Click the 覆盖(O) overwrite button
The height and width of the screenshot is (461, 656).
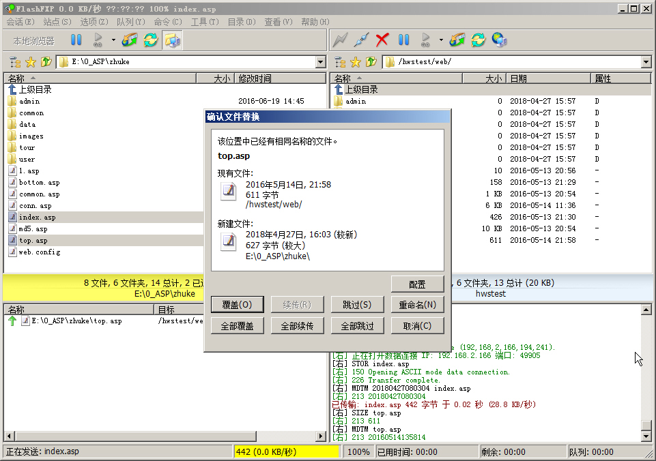point(236,305)
